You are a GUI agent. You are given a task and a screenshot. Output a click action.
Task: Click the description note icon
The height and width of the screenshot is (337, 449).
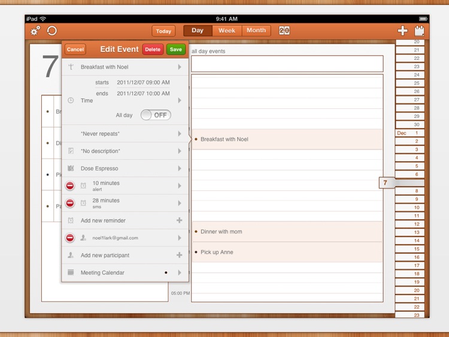71,151
